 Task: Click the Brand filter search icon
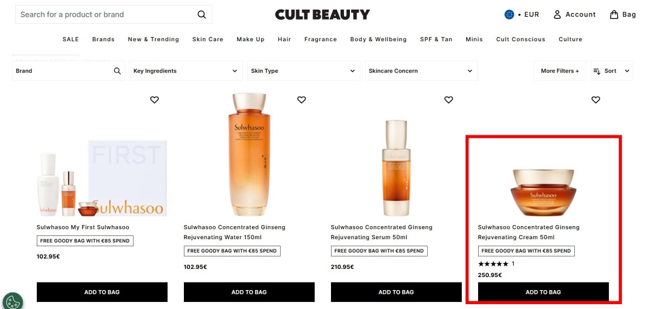pos(117,71)
